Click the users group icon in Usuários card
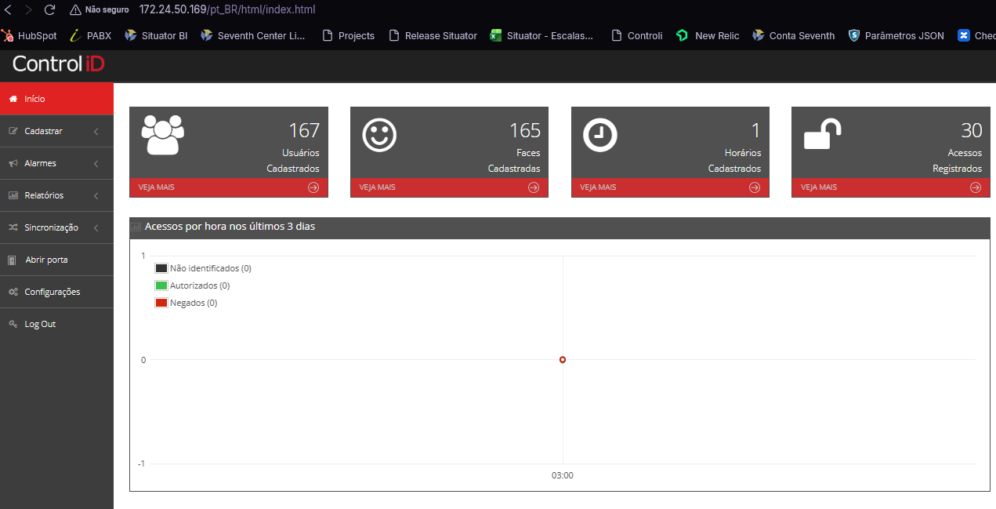The image size is (996, 509). coord(162,135)
